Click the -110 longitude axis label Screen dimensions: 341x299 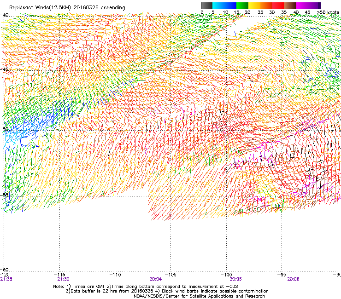(115, 275)
